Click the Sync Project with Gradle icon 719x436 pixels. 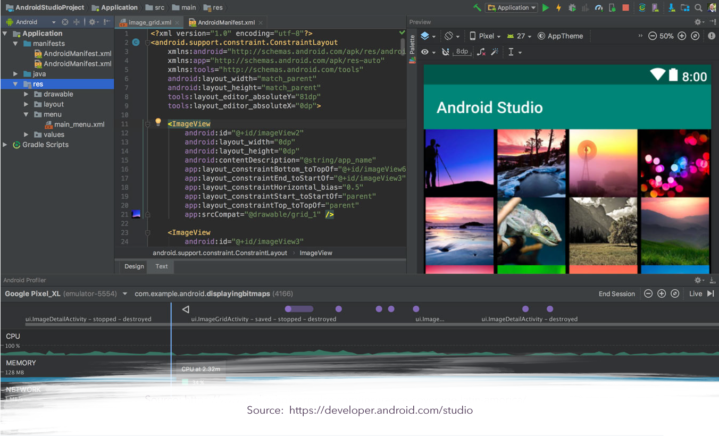[642, 7]
